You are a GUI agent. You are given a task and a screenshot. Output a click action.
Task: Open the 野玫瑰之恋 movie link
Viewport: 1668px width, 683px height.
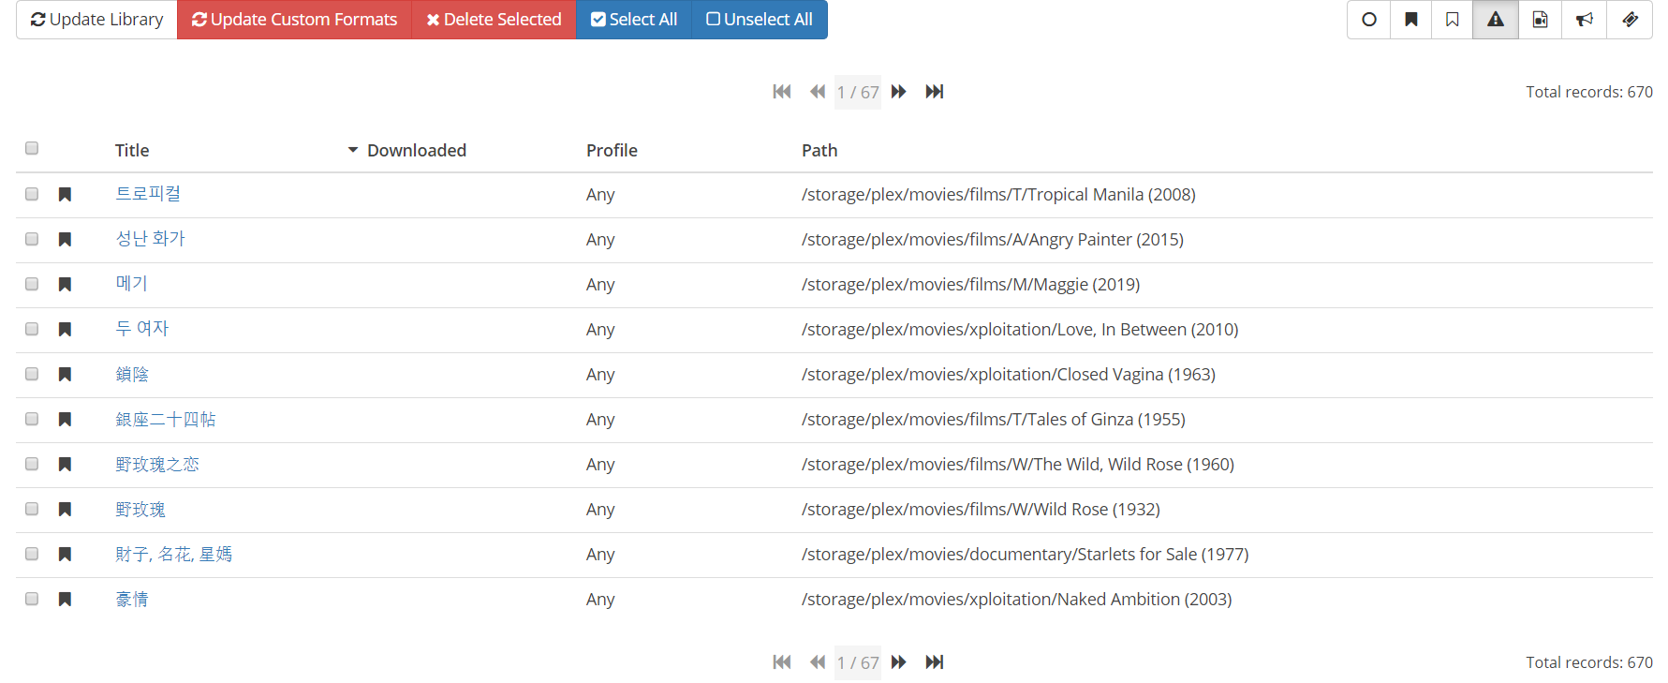coord(157,465)
